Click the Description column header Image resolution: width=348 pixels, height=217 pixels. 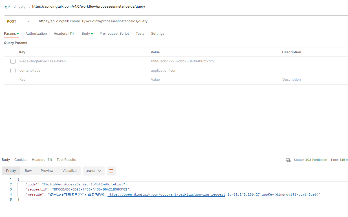292,52
